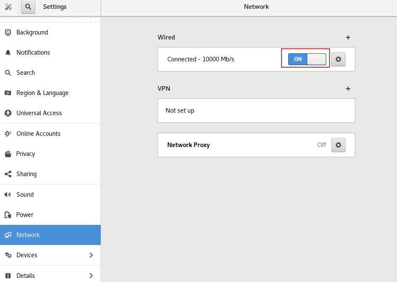Open the Wired connection gear settings
The height and width of the screenshot is (282, 397).
coord(338,59)
